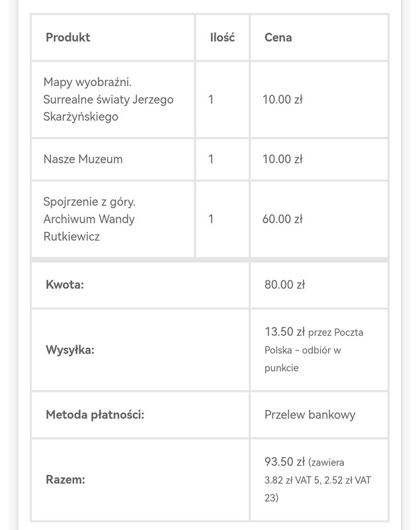Open product Mapy wyobraźni Surrealne światy

pyautogui.click(x=108, y=99)
